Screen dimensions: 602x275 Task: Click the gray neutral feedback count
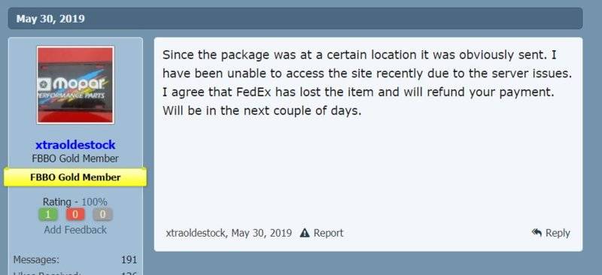(x=102, y=214)
